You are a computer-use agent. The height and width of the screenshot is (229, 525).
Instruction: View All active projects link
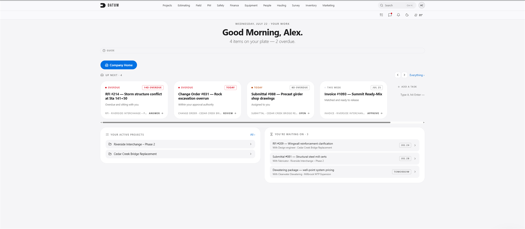point(253,135)
